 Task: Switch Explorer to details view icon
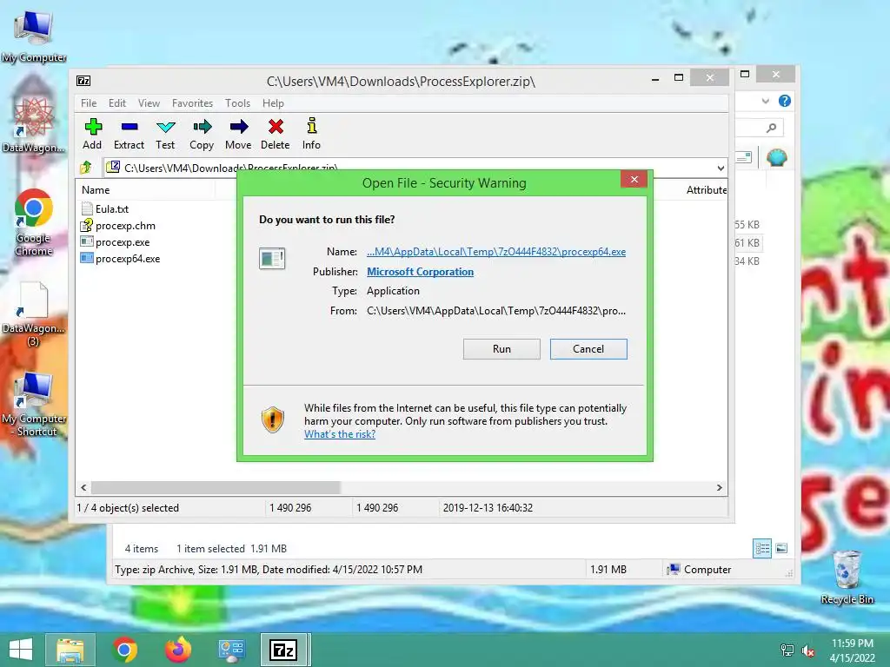tap(761, 548)
